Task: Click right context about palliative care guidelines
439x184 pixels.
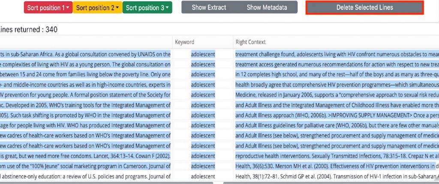Action: (337, 125)
